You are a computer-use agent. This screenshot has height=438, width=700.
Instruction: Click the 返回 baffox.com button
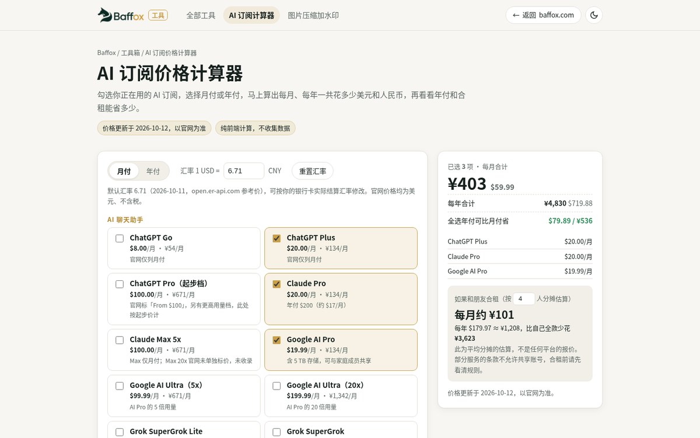(543, 15)
